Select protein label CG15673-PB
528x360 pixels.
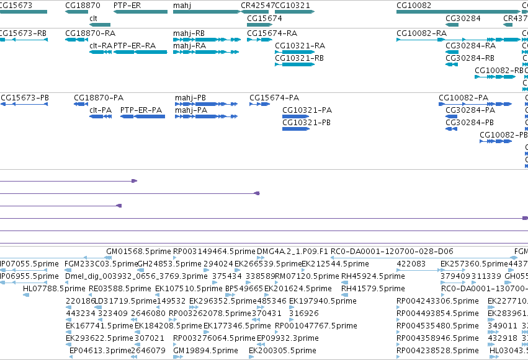pos(25,98)
